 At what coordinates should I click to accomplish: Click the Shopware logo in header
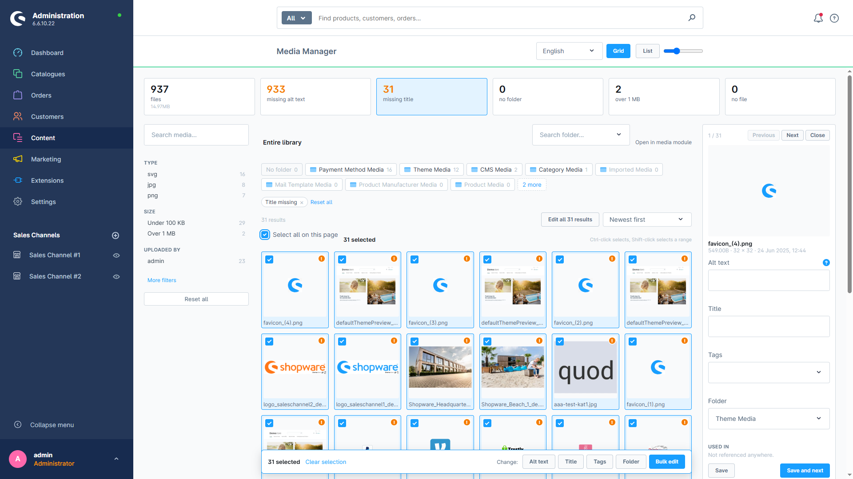pyautogui.click(x=18, y=19)
